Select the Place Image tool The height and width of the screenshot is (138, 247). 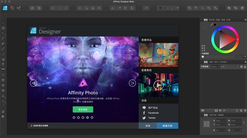click(x=3, y=69)
